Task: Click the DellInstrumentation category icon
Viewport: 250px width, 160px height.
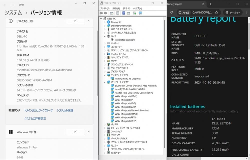Action: 108,26
